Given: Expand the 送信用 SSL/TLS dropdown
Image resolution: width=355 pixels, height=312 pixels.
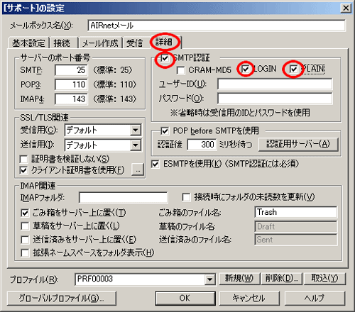Looking at the screenshot, I should click(136, 145).
